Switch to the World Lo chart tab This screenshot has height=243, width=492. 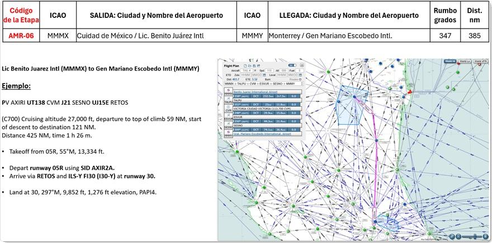(465, 61)
